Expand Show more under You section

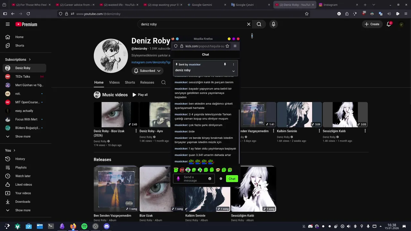click(x=24, y=210)
